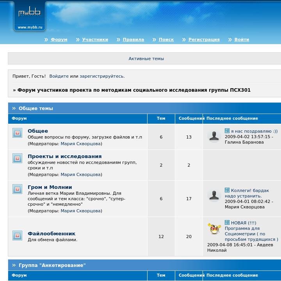281x281 pixels.
Task: Click message count 20 in Файлообменник row
Action: tap(189, 237)
